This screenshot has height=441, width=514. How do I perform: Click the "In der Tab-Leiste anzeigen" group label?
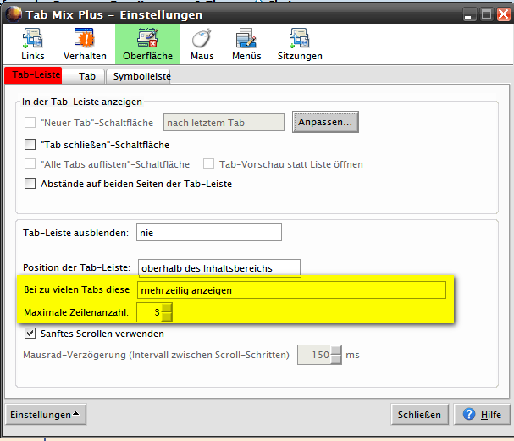pyautogui.click(x=82, y=102)
